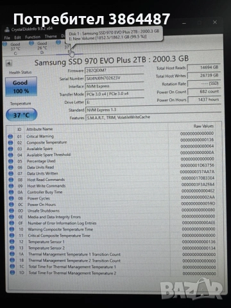The width and height of the screenshot is (231, 308).
Task: Open the File menu
Action: [x=7, y=38]
